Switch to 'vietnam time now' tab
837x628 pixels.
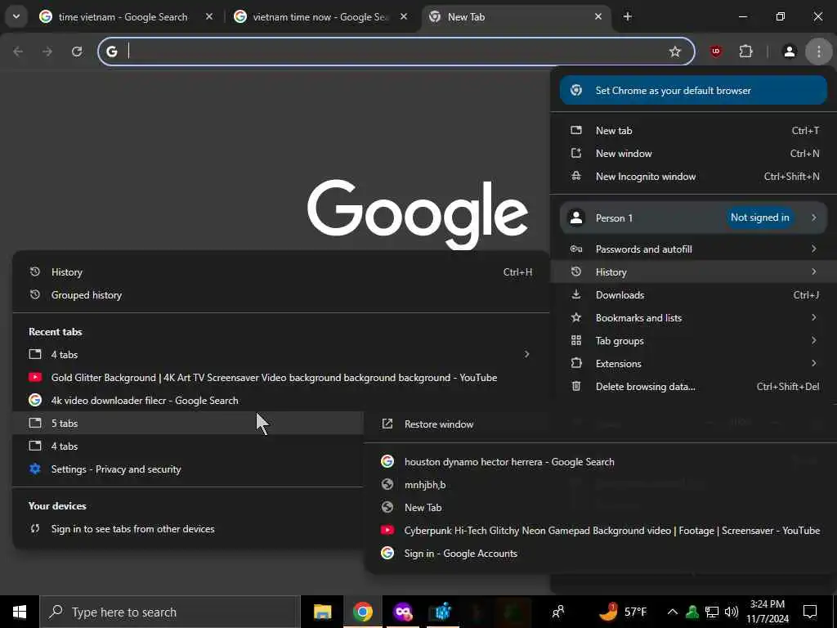coord(320,16)
